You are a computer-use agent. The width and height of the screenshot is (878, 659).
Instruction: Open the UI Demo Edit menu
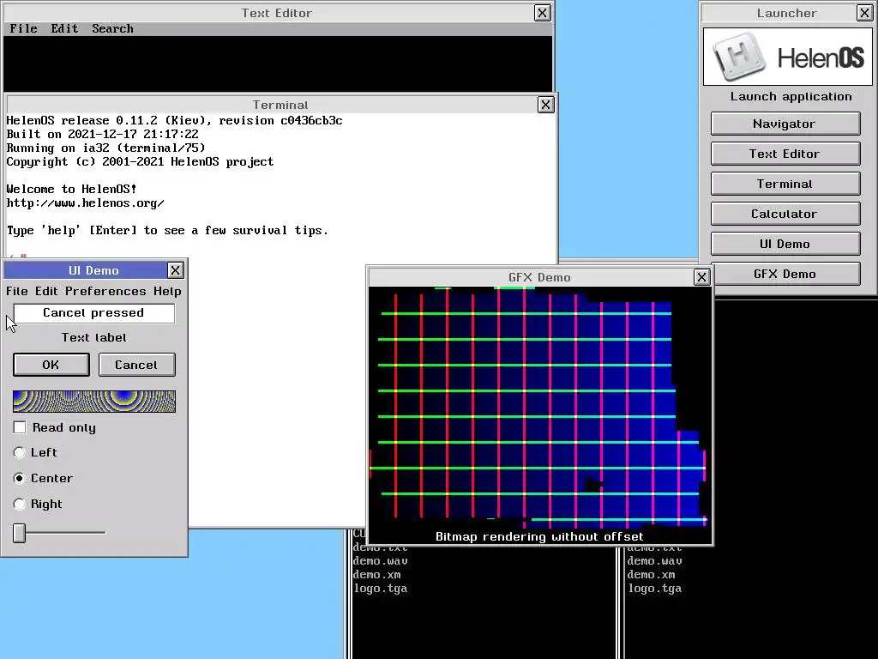coord(46,291)
